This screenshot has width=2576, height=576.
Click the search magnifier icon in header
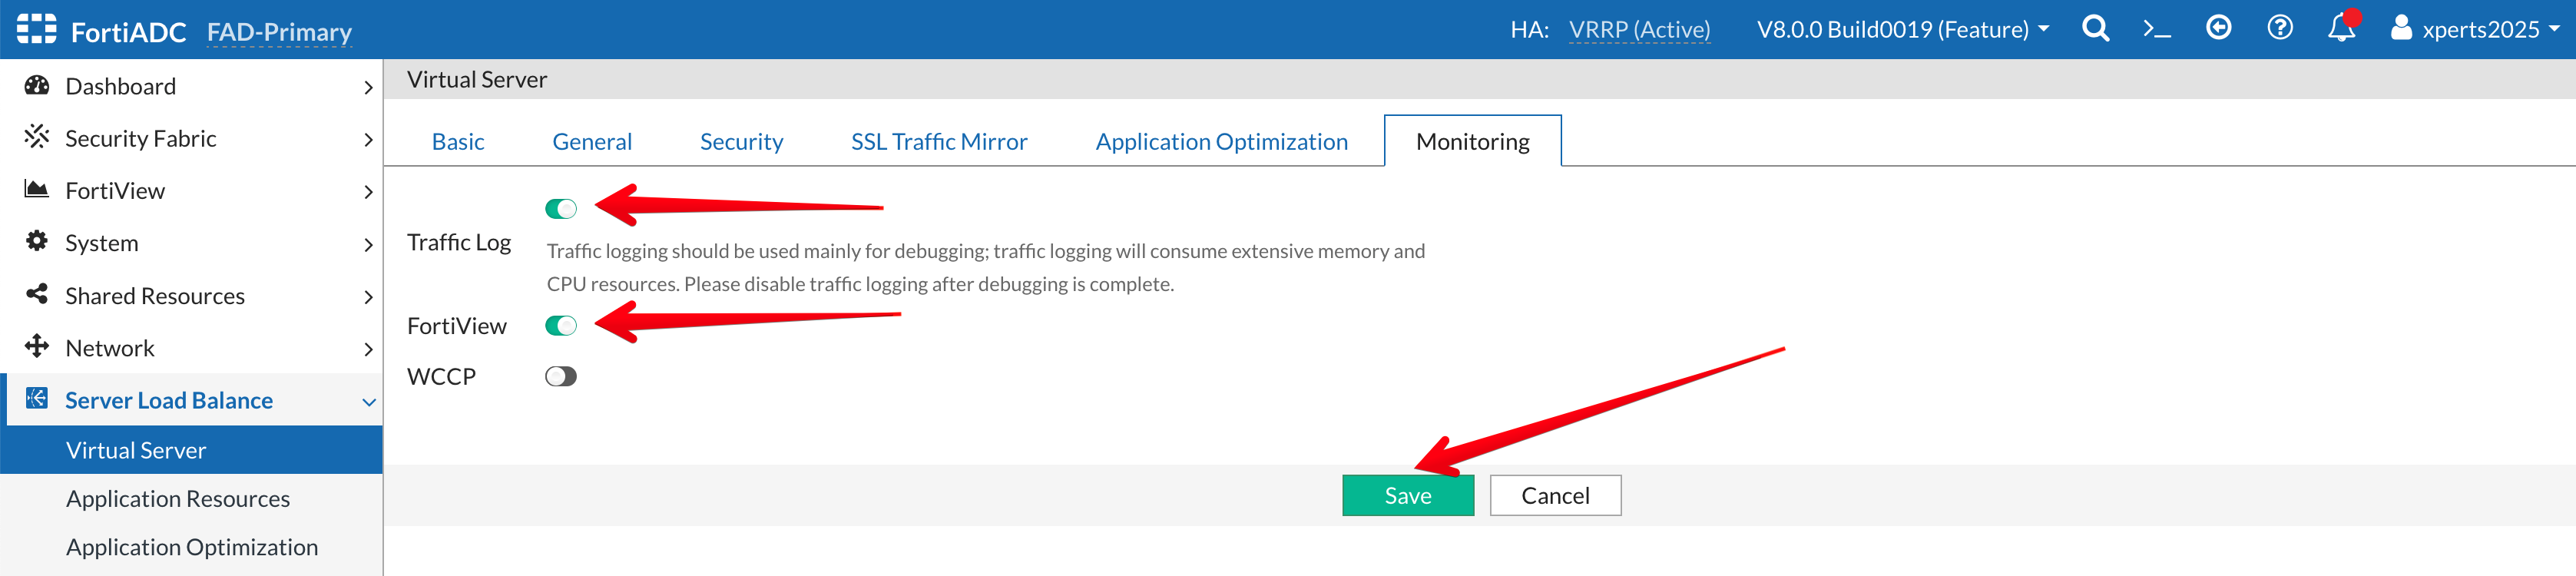coord(2095,29)
